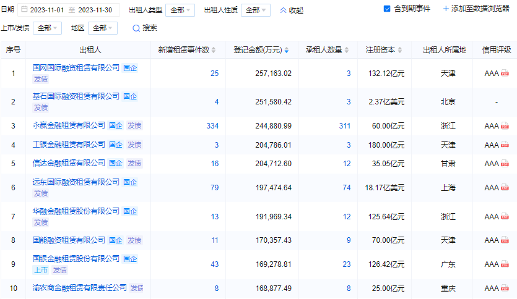Viewport: 517px width, 299px height.
Task: Open 国银金融租赁股份有限公司 link
Action: pos(76,259)
